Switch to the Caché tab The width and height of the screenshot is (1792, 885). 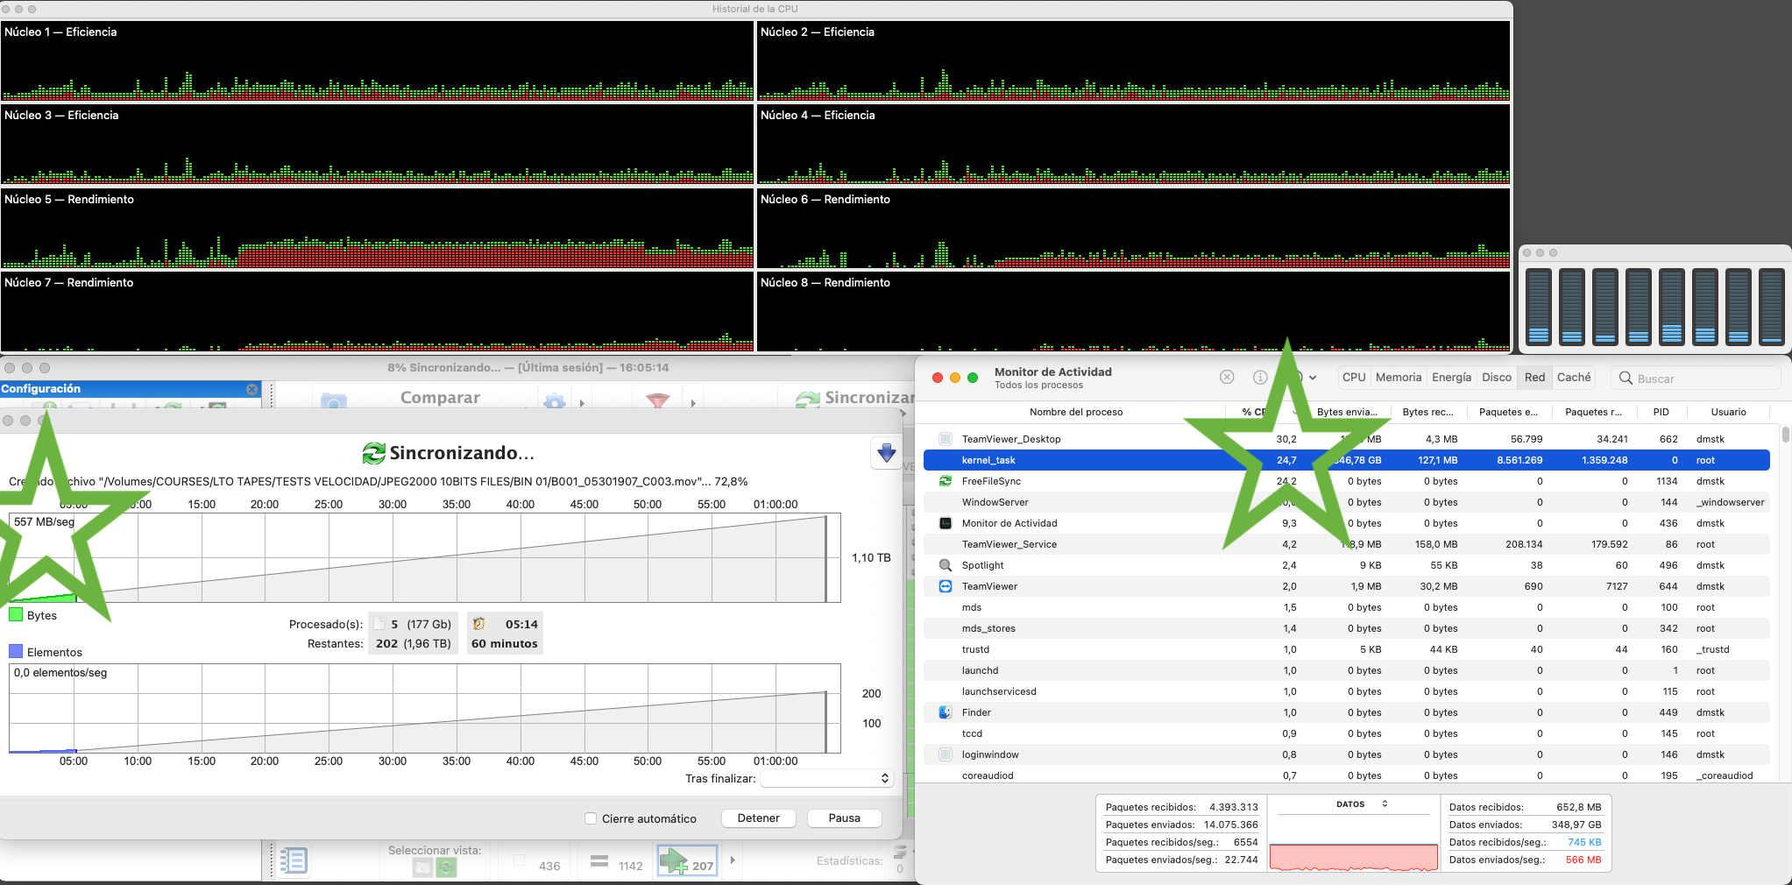click(x=1574, y=378)
